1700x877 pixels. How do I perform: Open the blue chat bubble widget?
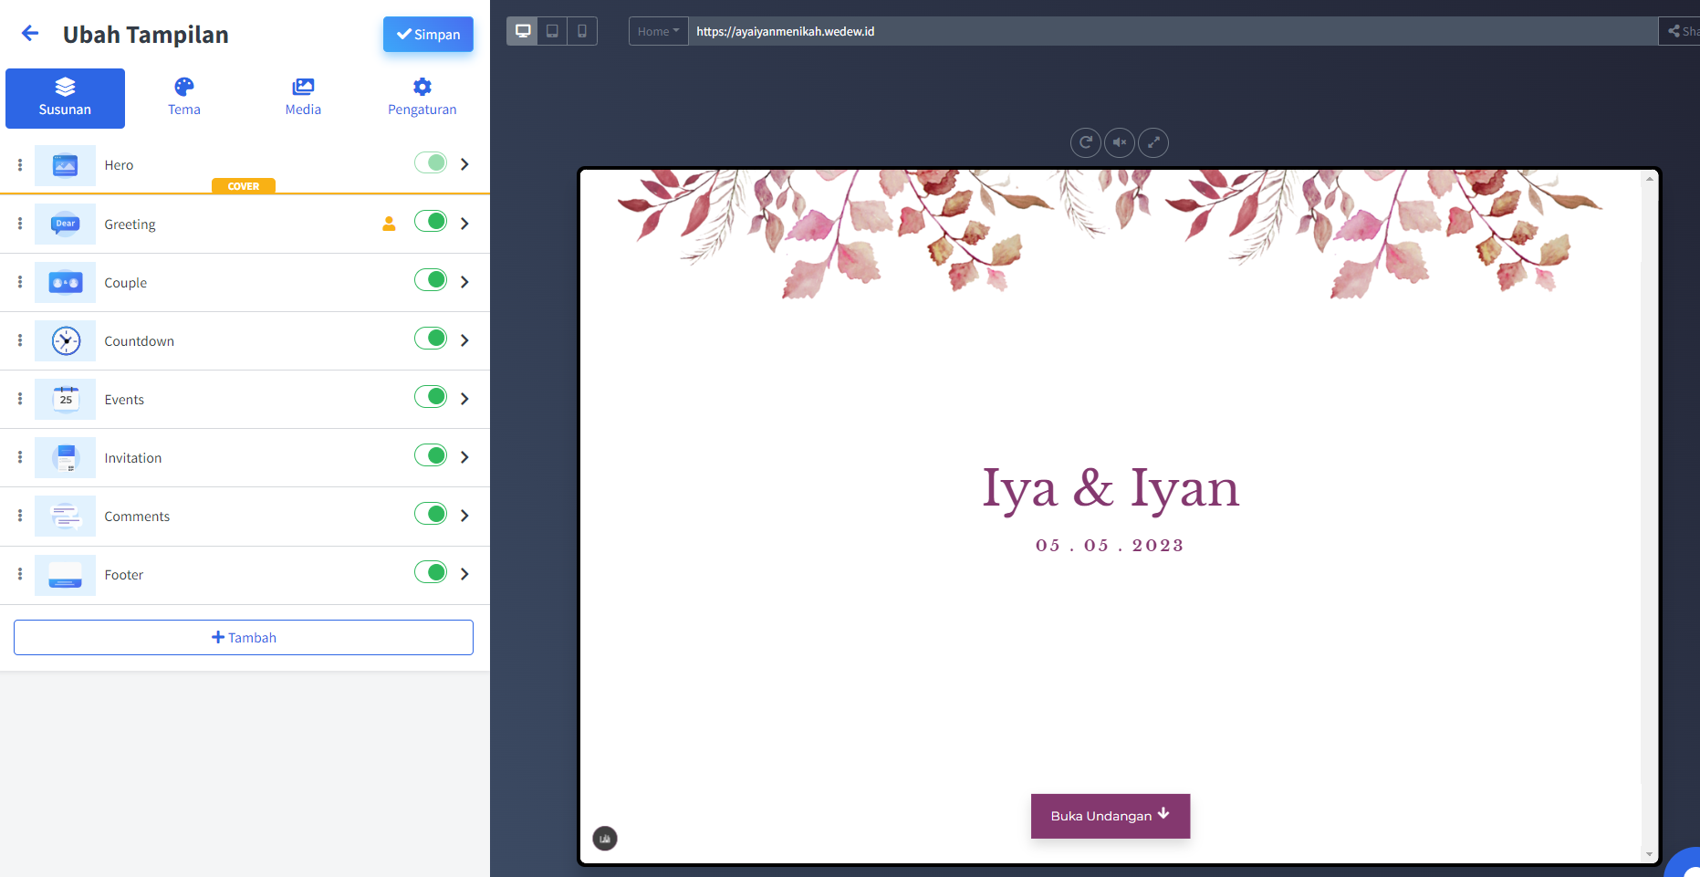(1684, 863)
